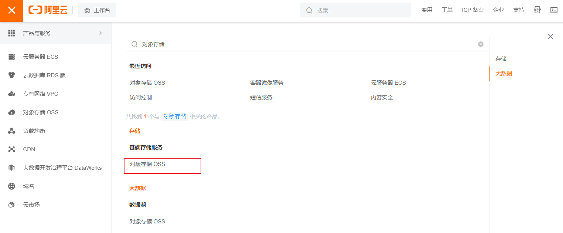563x233 pixels.
Task: Clear the 对象存储 search field text
Action: tap(481, 44)
